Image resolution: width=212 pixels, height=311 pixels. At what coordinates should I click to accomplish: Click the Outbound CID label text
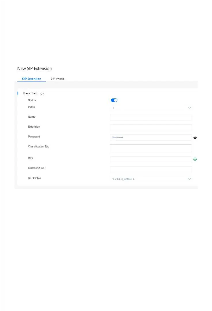(36, 168)
